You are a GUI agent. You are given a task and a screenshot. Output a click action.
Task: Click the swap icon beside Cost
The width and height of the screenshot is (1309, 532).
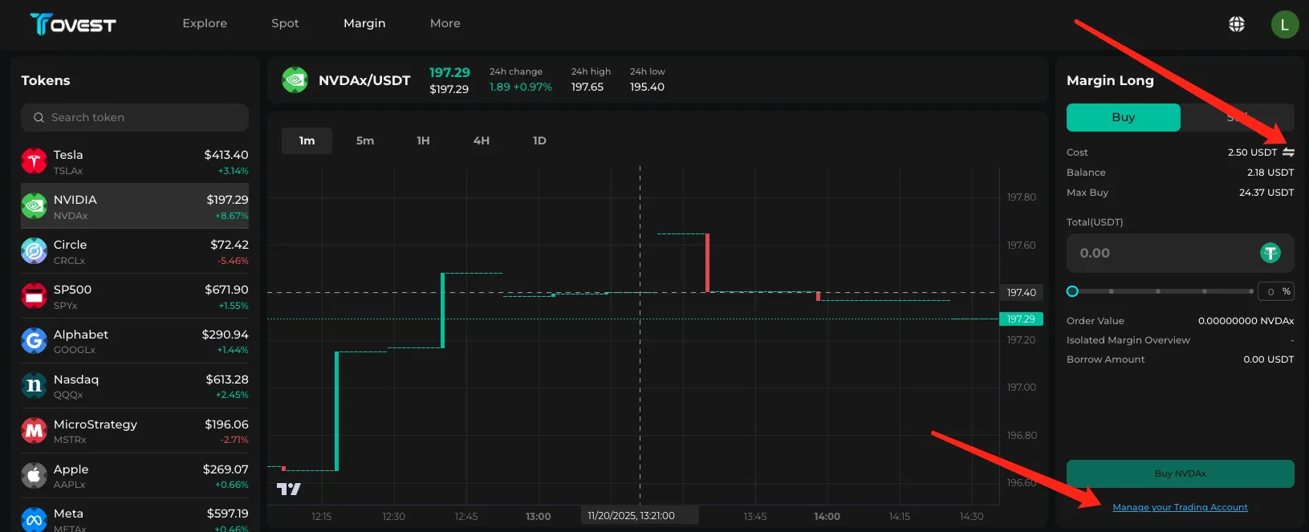click(x=1288, y=152)
